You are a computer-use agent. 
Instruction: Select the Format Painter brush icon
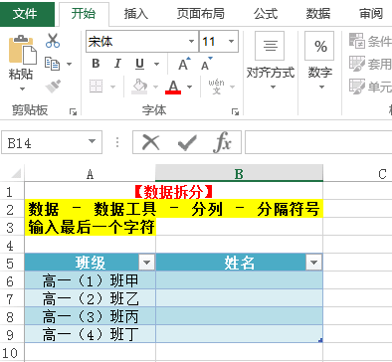point(53,87)
